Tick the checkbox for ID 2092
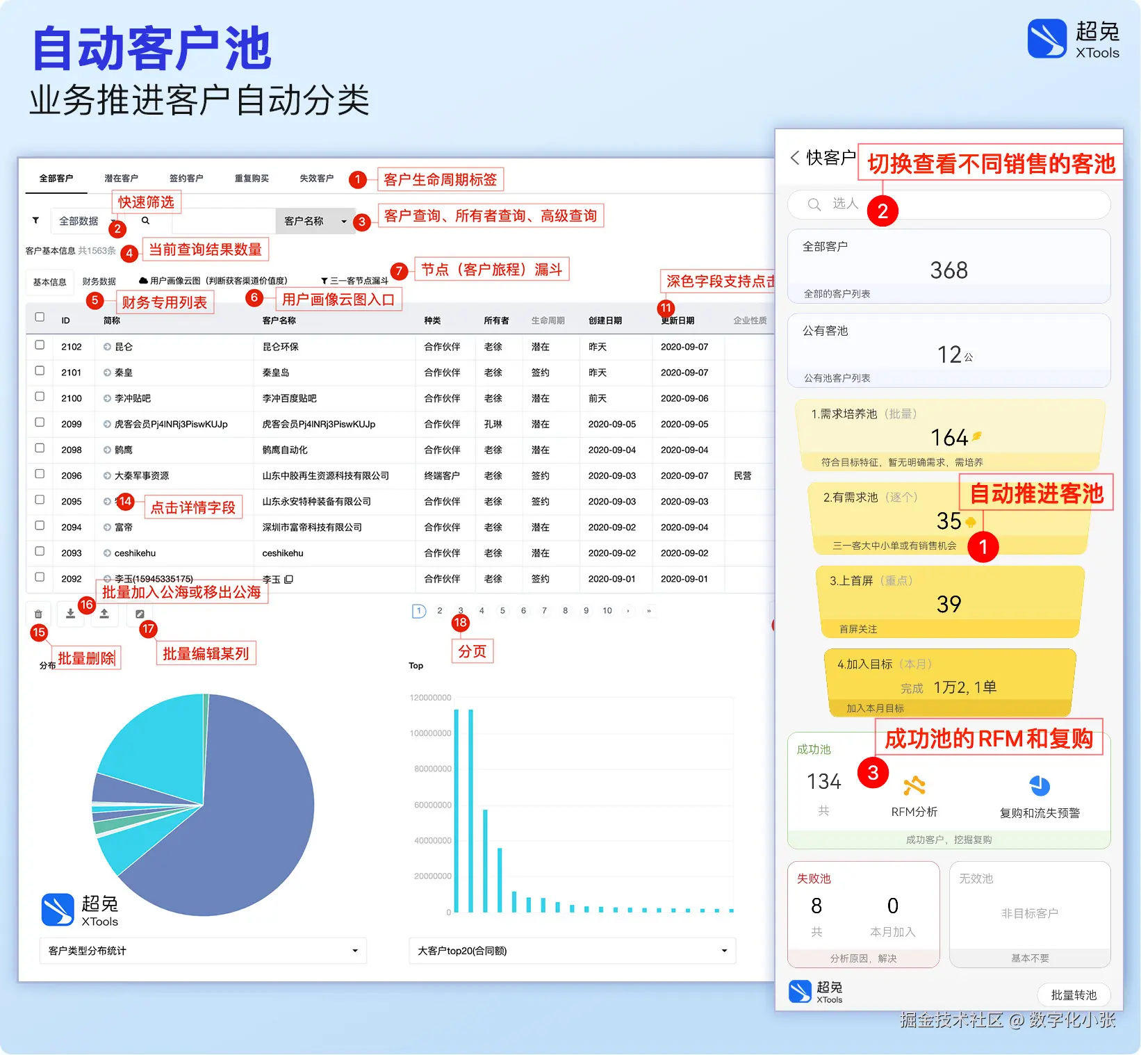The width and height of the screenshot is (1141, 1055). (x=40, y=577)
